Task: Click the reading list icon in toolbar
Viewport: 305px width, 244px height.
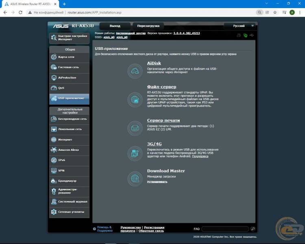Action: pyautogui.click(x=284, y=13)
